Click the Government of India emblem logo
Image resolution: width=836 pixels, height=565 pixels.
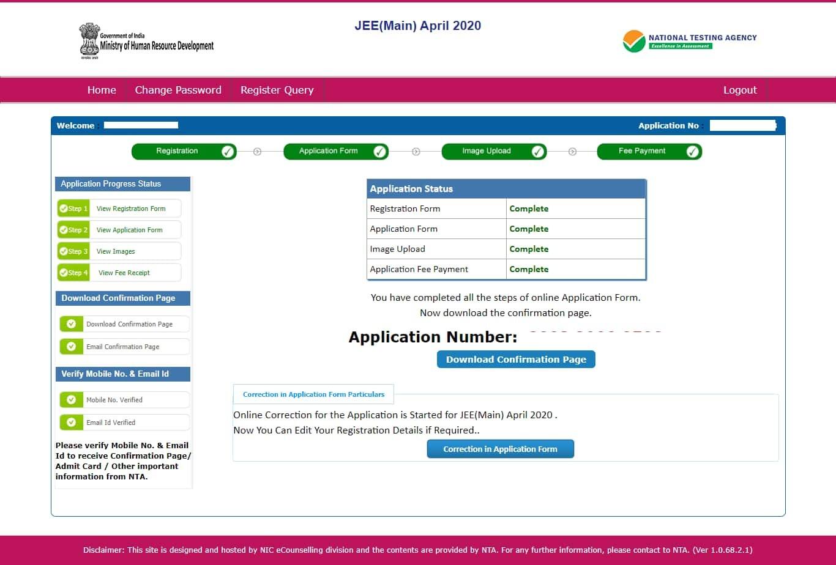coord(88,41)
